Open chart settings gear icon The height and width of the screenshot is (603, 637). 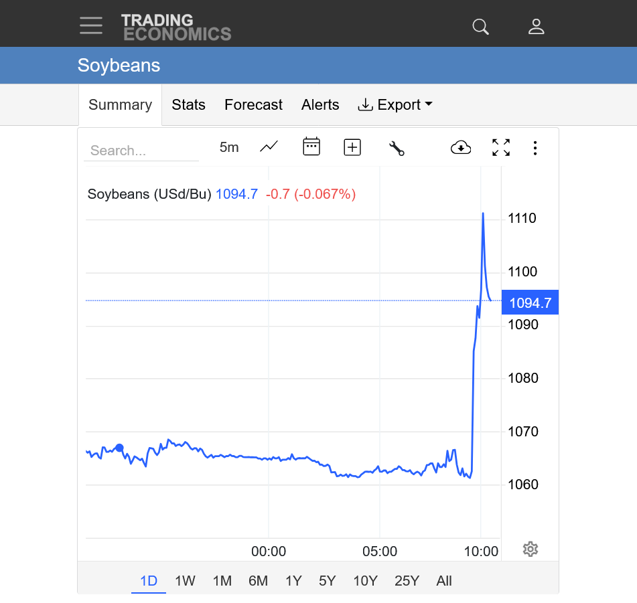click(530, 549)
